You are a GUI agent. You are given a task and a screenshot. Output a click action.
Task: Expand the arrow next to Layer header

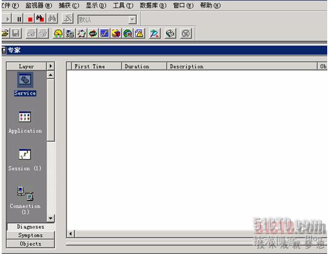click(50, 66)
